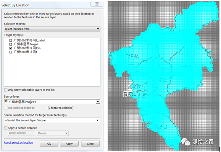Image resolution: width=221 pixels, height=152 pixels.
Task: Select the 广州1000米格网1_label layer name text
Action: point(29,40)
